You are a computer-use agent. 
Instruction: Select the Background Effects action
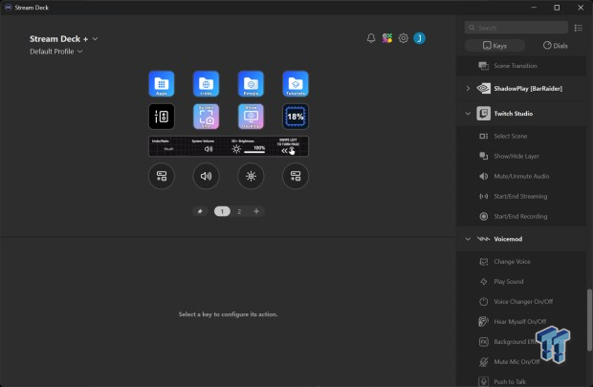point(522,342)
